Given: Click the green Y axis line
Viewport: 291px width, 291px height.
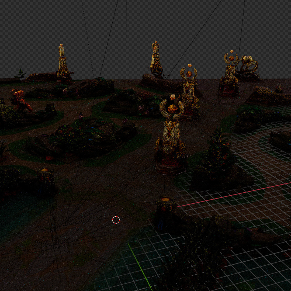Looking at the screenshot, I should point(140,266).
